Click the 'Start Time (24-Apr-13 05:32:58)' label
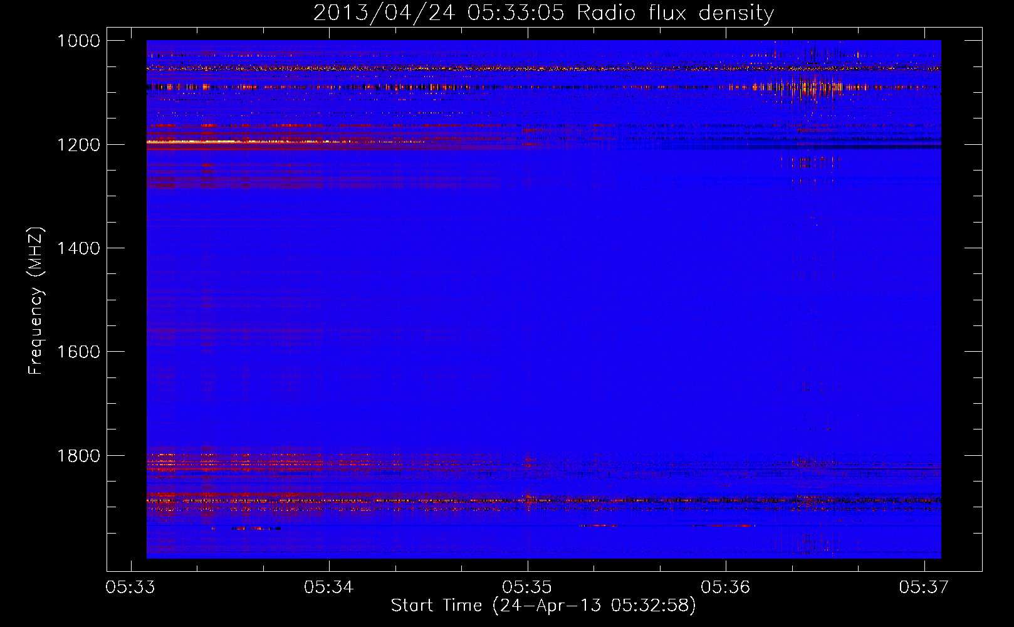This screenshot has height=627, width=1014. 543,606
